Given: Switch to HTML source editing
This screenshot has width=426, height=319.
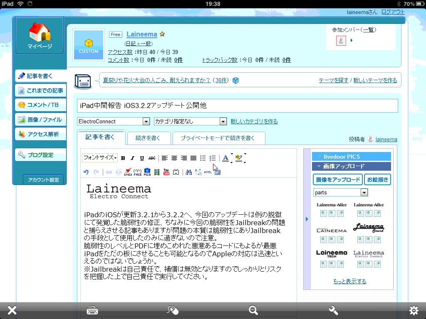Looking at the screenshot, I should 208,172.
